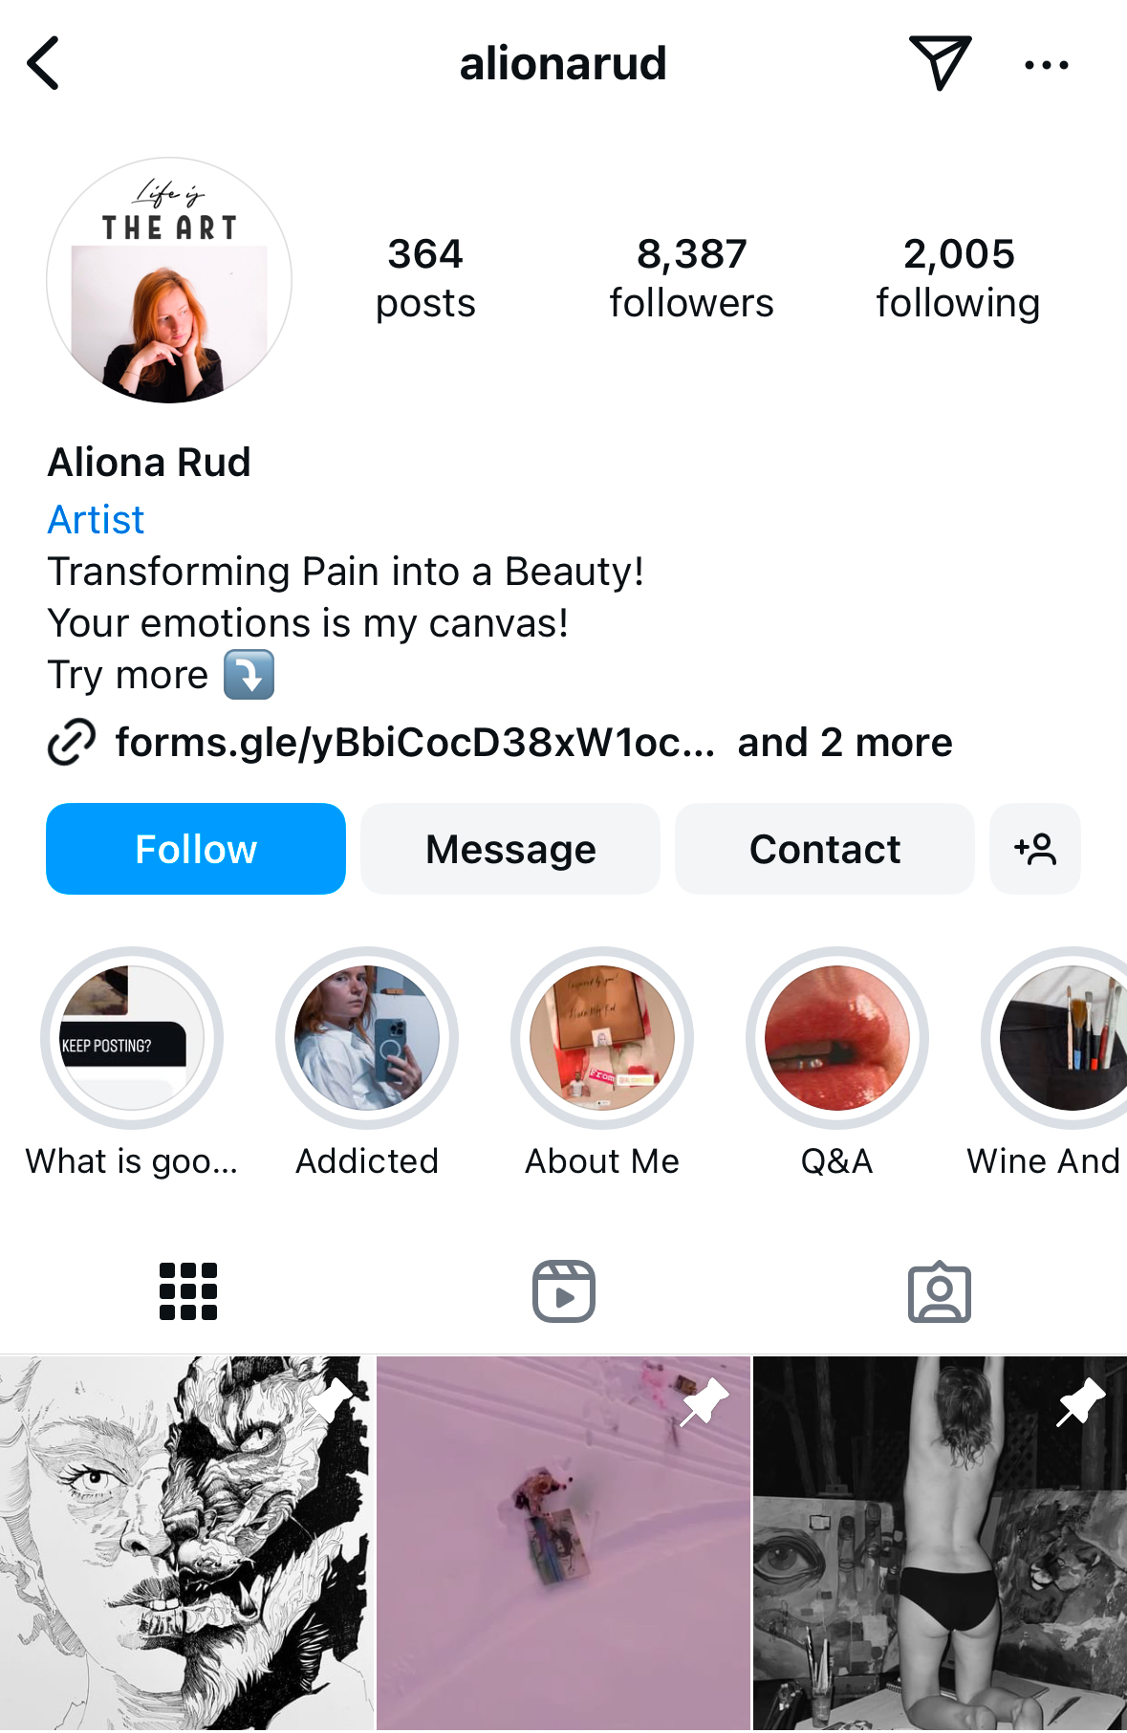The height and width of the screenshot is (1733, 1127).
Task: Open the 'What is goo...' story highlight
Action: pyautogui.click(x=132, y=1038)
